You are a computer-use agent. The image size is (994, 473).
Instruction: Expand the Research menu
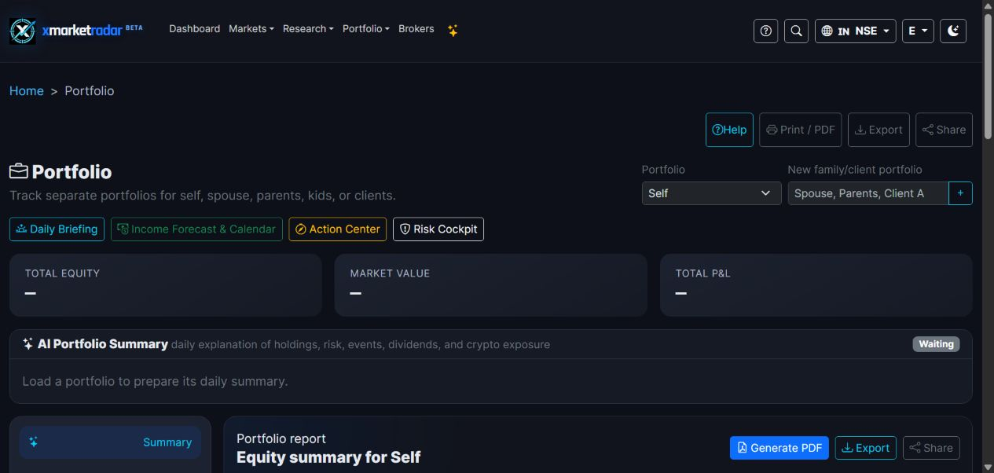(308, 29)
